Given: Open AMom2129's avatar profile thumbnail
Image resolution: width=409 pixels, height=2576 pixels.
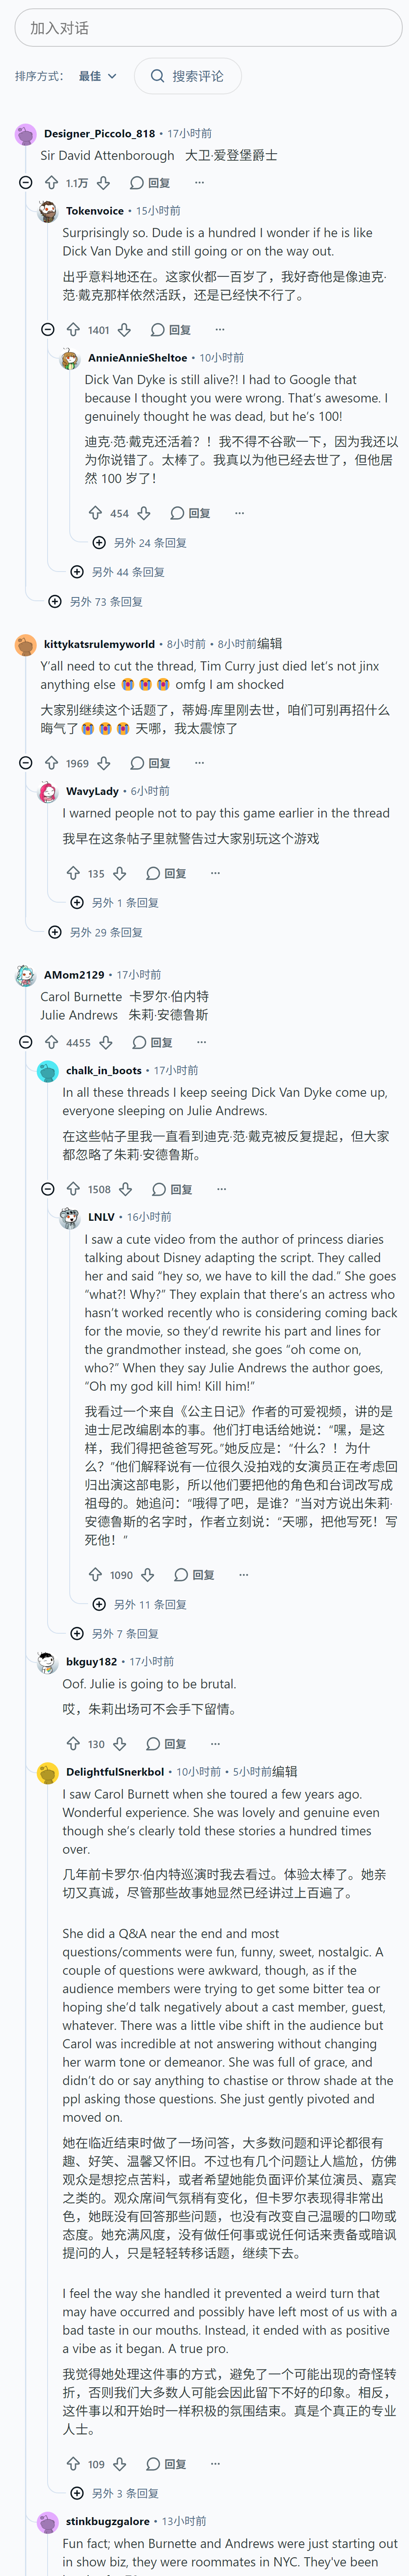Looking at the screenshot, I should (26, 975).
